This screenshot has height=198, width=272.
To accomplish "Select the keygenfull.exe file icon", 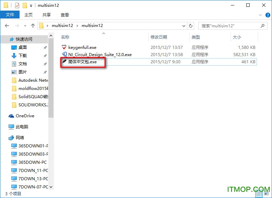I will [64, 47].
